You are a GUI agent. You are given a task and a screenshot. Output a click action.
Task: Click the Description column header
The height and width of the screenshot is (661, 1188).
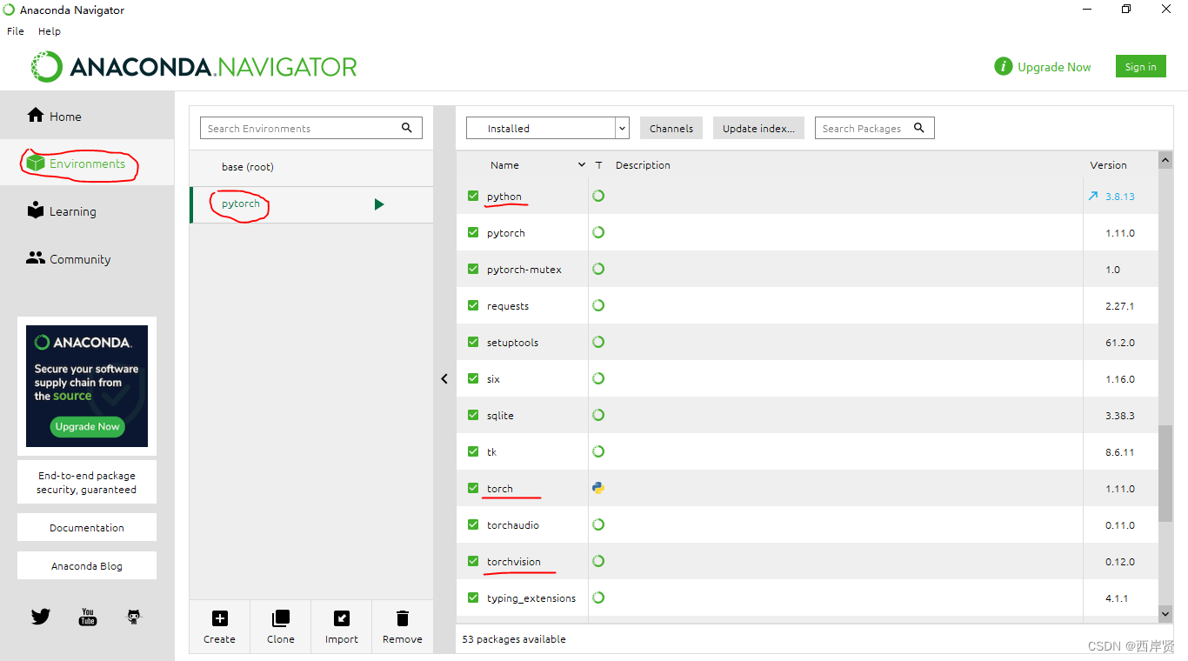(643, 164)
